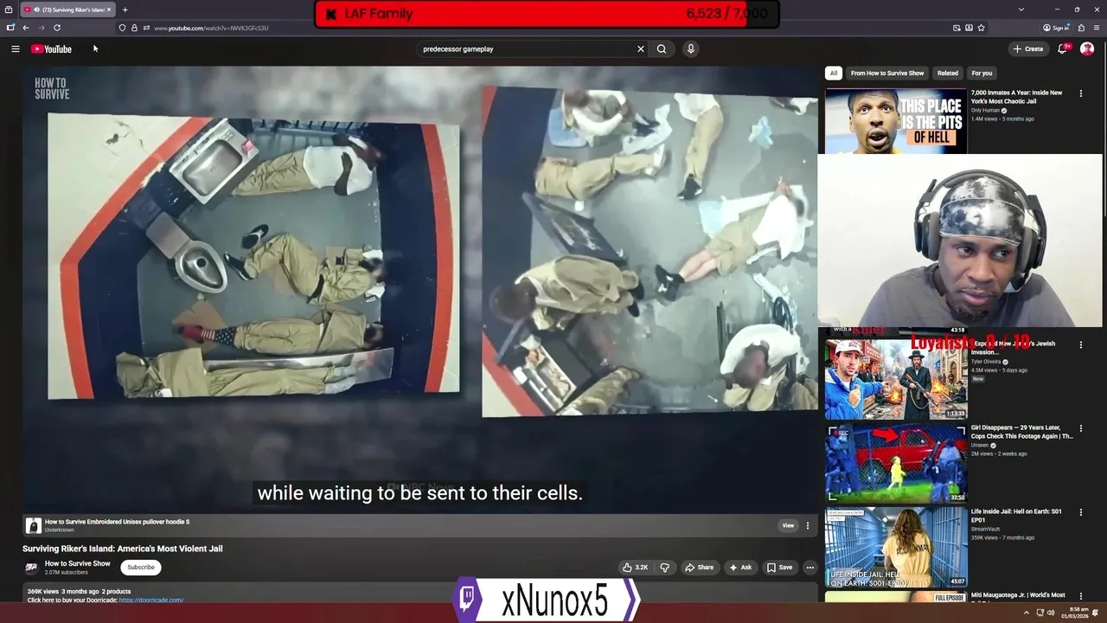Viewport: 1107px width, 623px height.
Task: Click the YouTube search input field
Action: click(x=526, y=49)
